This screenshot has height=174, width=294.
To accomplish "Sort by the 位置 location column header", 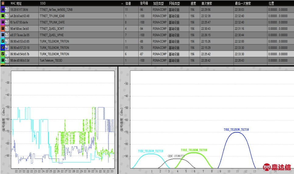I will pyautogui.click(x=271, y=3).
